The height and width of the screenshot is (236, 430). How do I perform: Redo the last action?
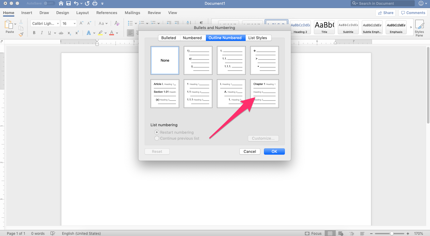pyautogui.click(x=87, y=3)
